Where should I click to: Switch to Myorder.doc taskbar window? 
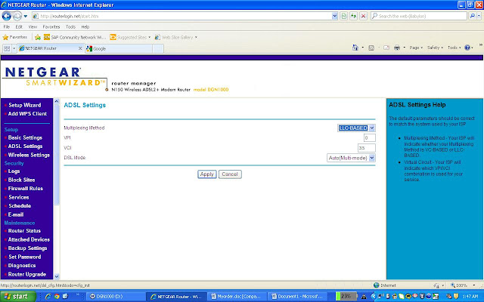tap(236, 297)
